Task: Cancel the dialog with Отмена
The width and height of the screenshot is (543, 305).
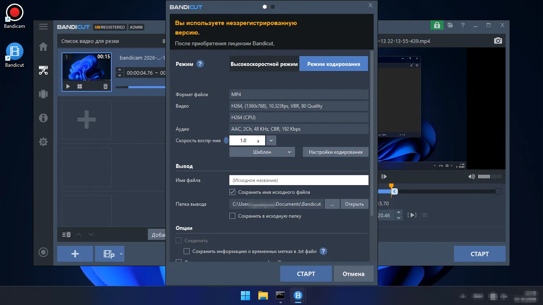Action: coord(353,274)
